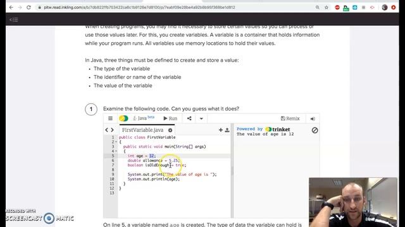Open the pink arrows extension icon
405x227 pixels.
[x=372, y=8]
